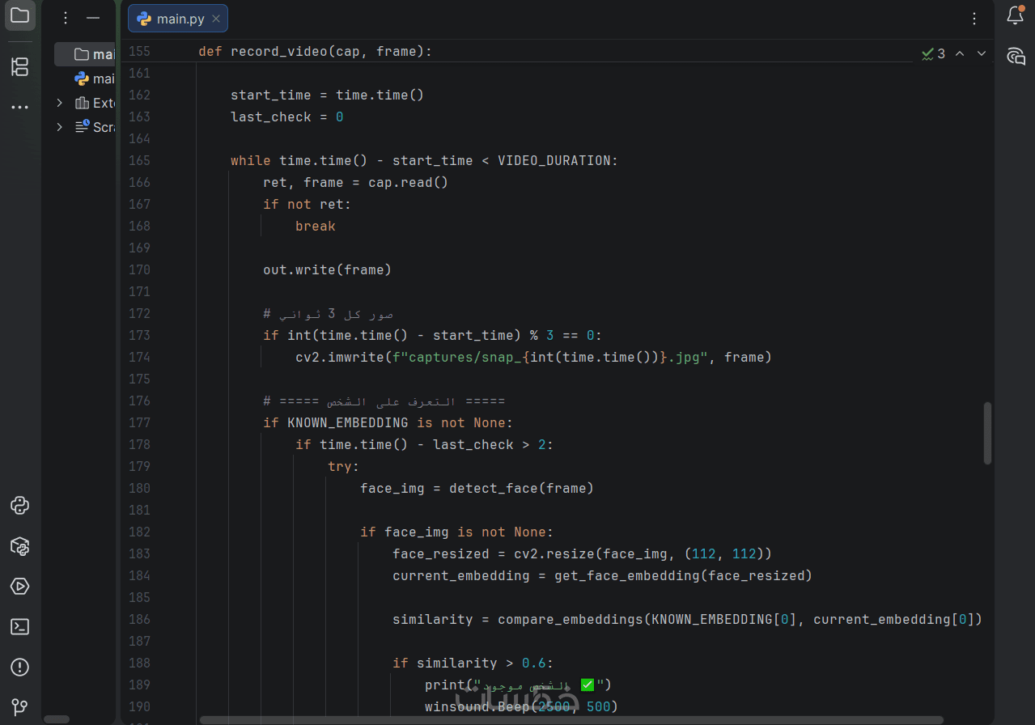The height and width of the screenshot is (725, 1035).
Task: Jump to the previous highlighted problem
Action: coord(960,53)
